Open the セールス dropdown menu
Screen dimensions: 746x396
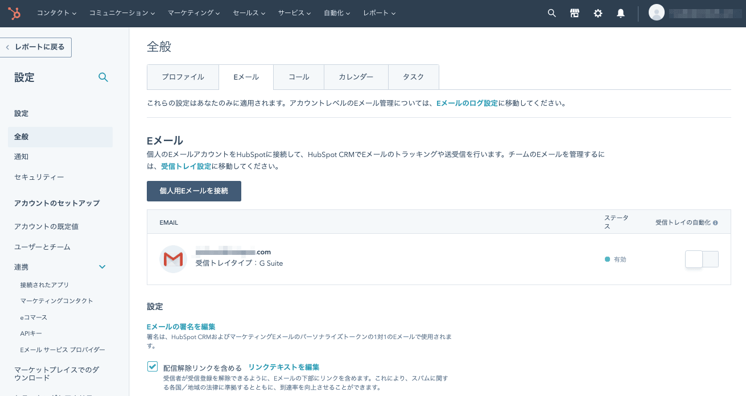click(249, 13)
